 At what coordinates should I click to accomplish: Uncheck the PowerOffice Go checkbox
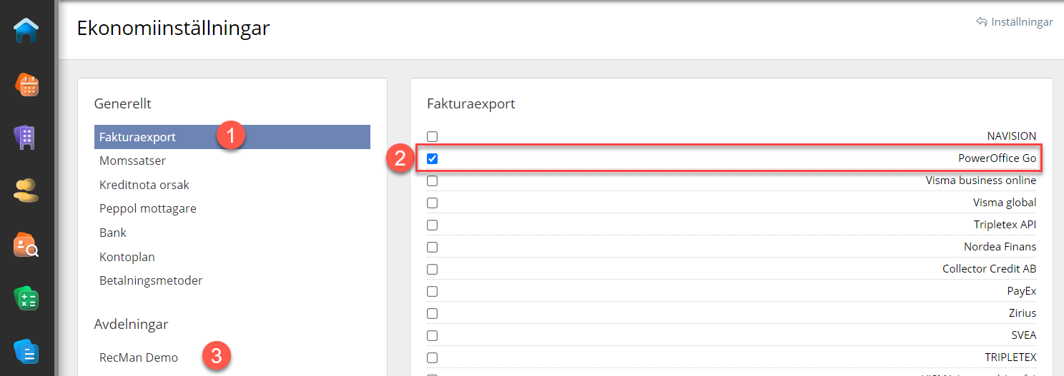(432, 158)
